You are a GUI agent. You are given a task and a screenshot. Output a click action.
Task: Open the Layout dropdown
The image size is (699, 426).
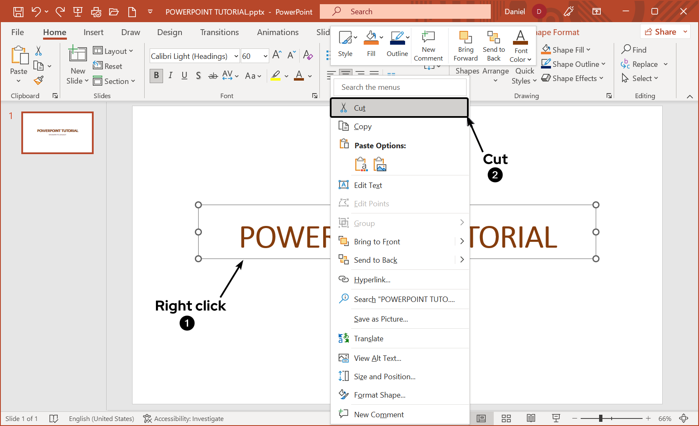tap(113, 51)
